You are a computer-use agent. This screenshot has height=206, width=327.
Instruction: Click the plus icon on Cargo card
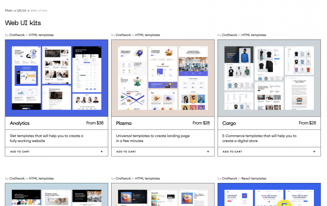314,152
